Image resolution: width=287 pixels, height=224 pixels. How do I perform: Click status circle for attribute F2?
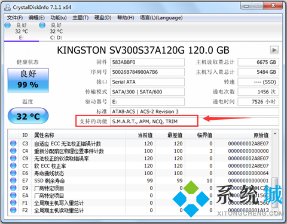coord(13,210)
